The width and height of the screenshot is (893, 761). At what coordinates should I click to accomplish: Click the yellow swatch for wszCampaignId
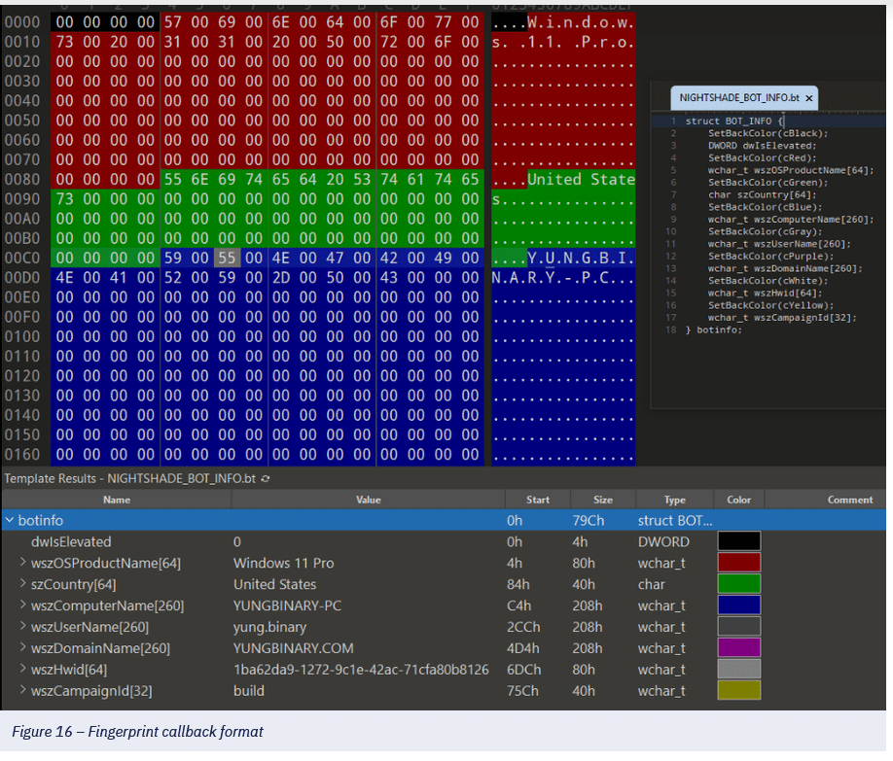(738, 691)
